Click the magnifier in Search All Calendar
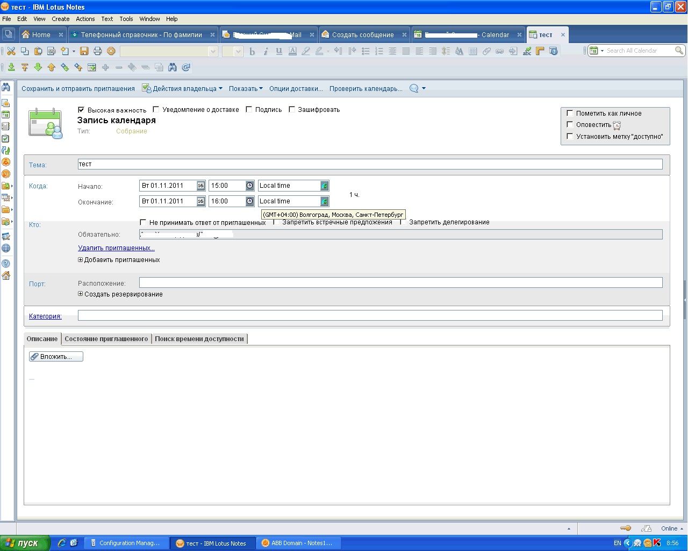 tap(679, 51)
